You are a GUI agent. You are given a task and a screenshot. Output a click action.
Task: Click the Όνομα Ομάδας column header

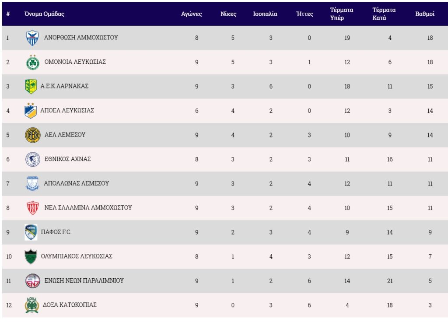pyautogui.click(x=44, y=14)
